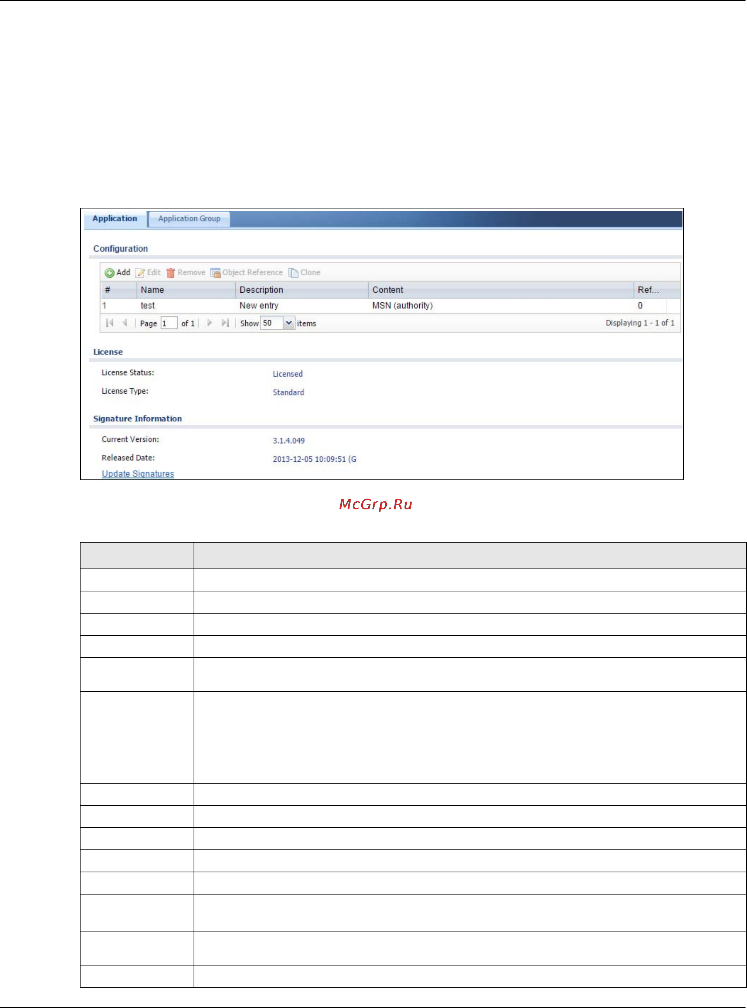Click the 'Licensed' status value

click(x=287, y=374)
